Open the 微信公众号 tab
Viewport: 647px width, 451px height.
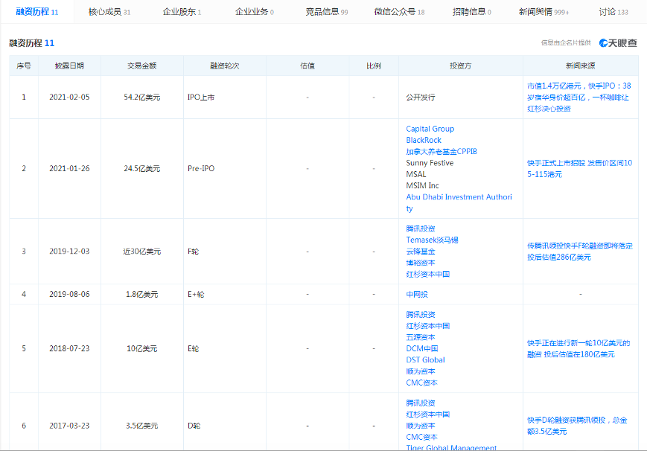point(395,12)
